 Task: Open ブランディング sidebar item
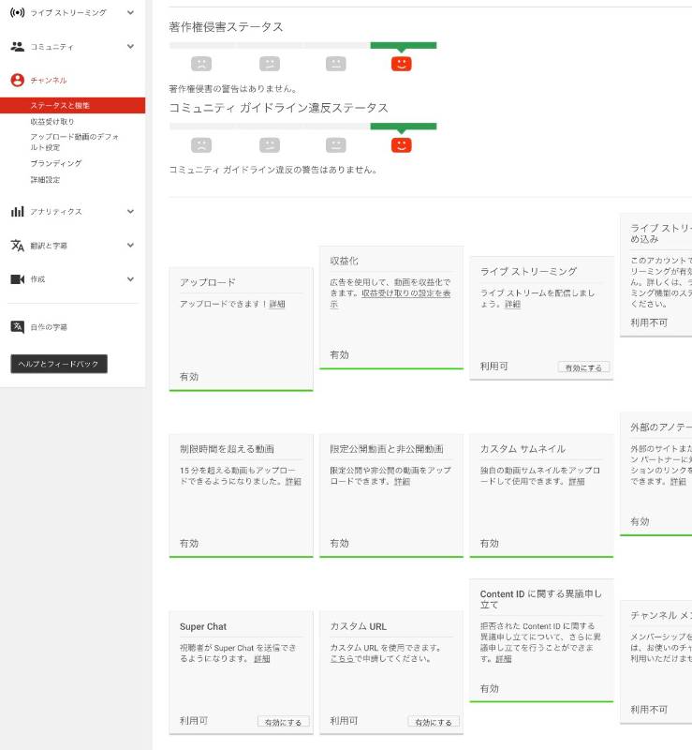pos(56,163)
